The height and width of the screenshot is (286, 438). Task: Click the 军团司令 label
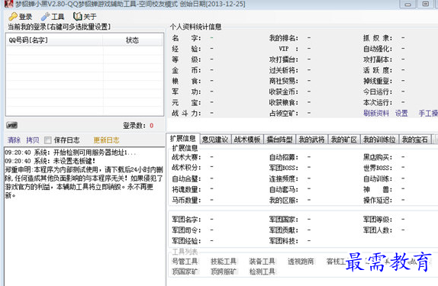pos(186,230)
